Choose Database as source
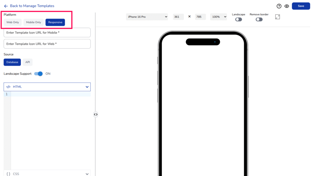The height and width of the screenshot is (176, 316). tap(12, 62)
